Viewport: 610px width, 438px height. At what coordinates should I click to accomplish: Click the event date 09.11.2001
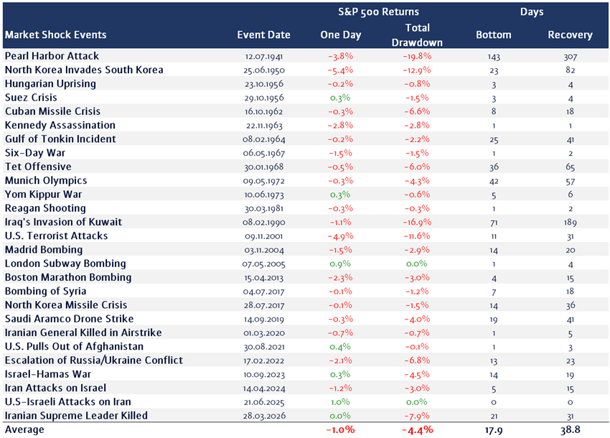click(x=264, y=236)
